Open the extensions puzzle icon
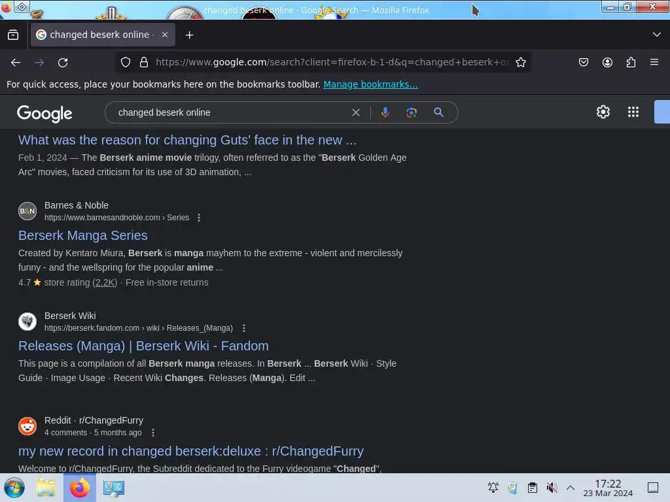 click(631, 62)
